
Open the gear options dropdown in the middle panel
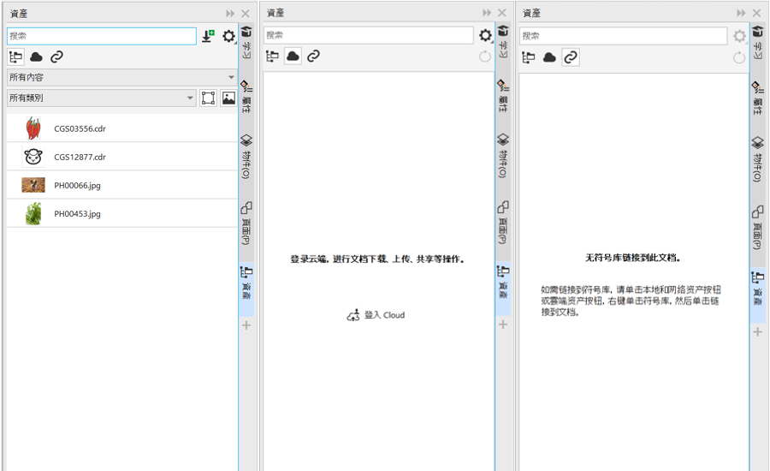[x=485, y=36]
